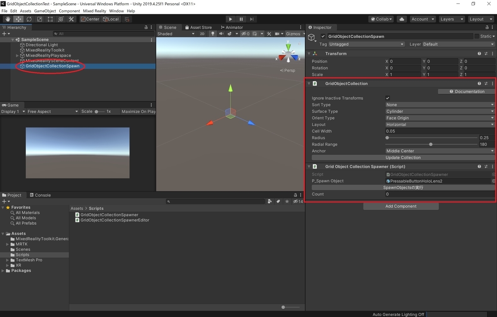The image size is (497, 317).
Task: Toggle Local handle rotation button
Action: [111, 19]
